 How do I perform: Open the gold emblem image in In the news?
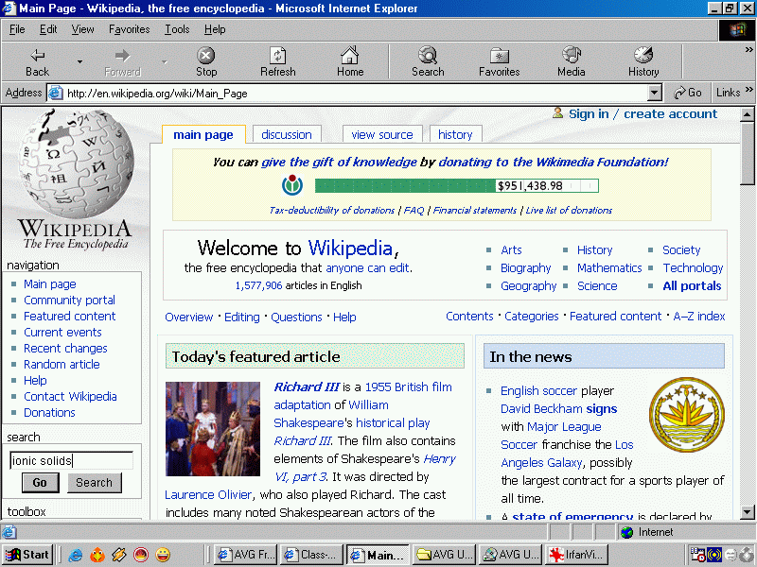pyautogui.click(x=687, y=415)
